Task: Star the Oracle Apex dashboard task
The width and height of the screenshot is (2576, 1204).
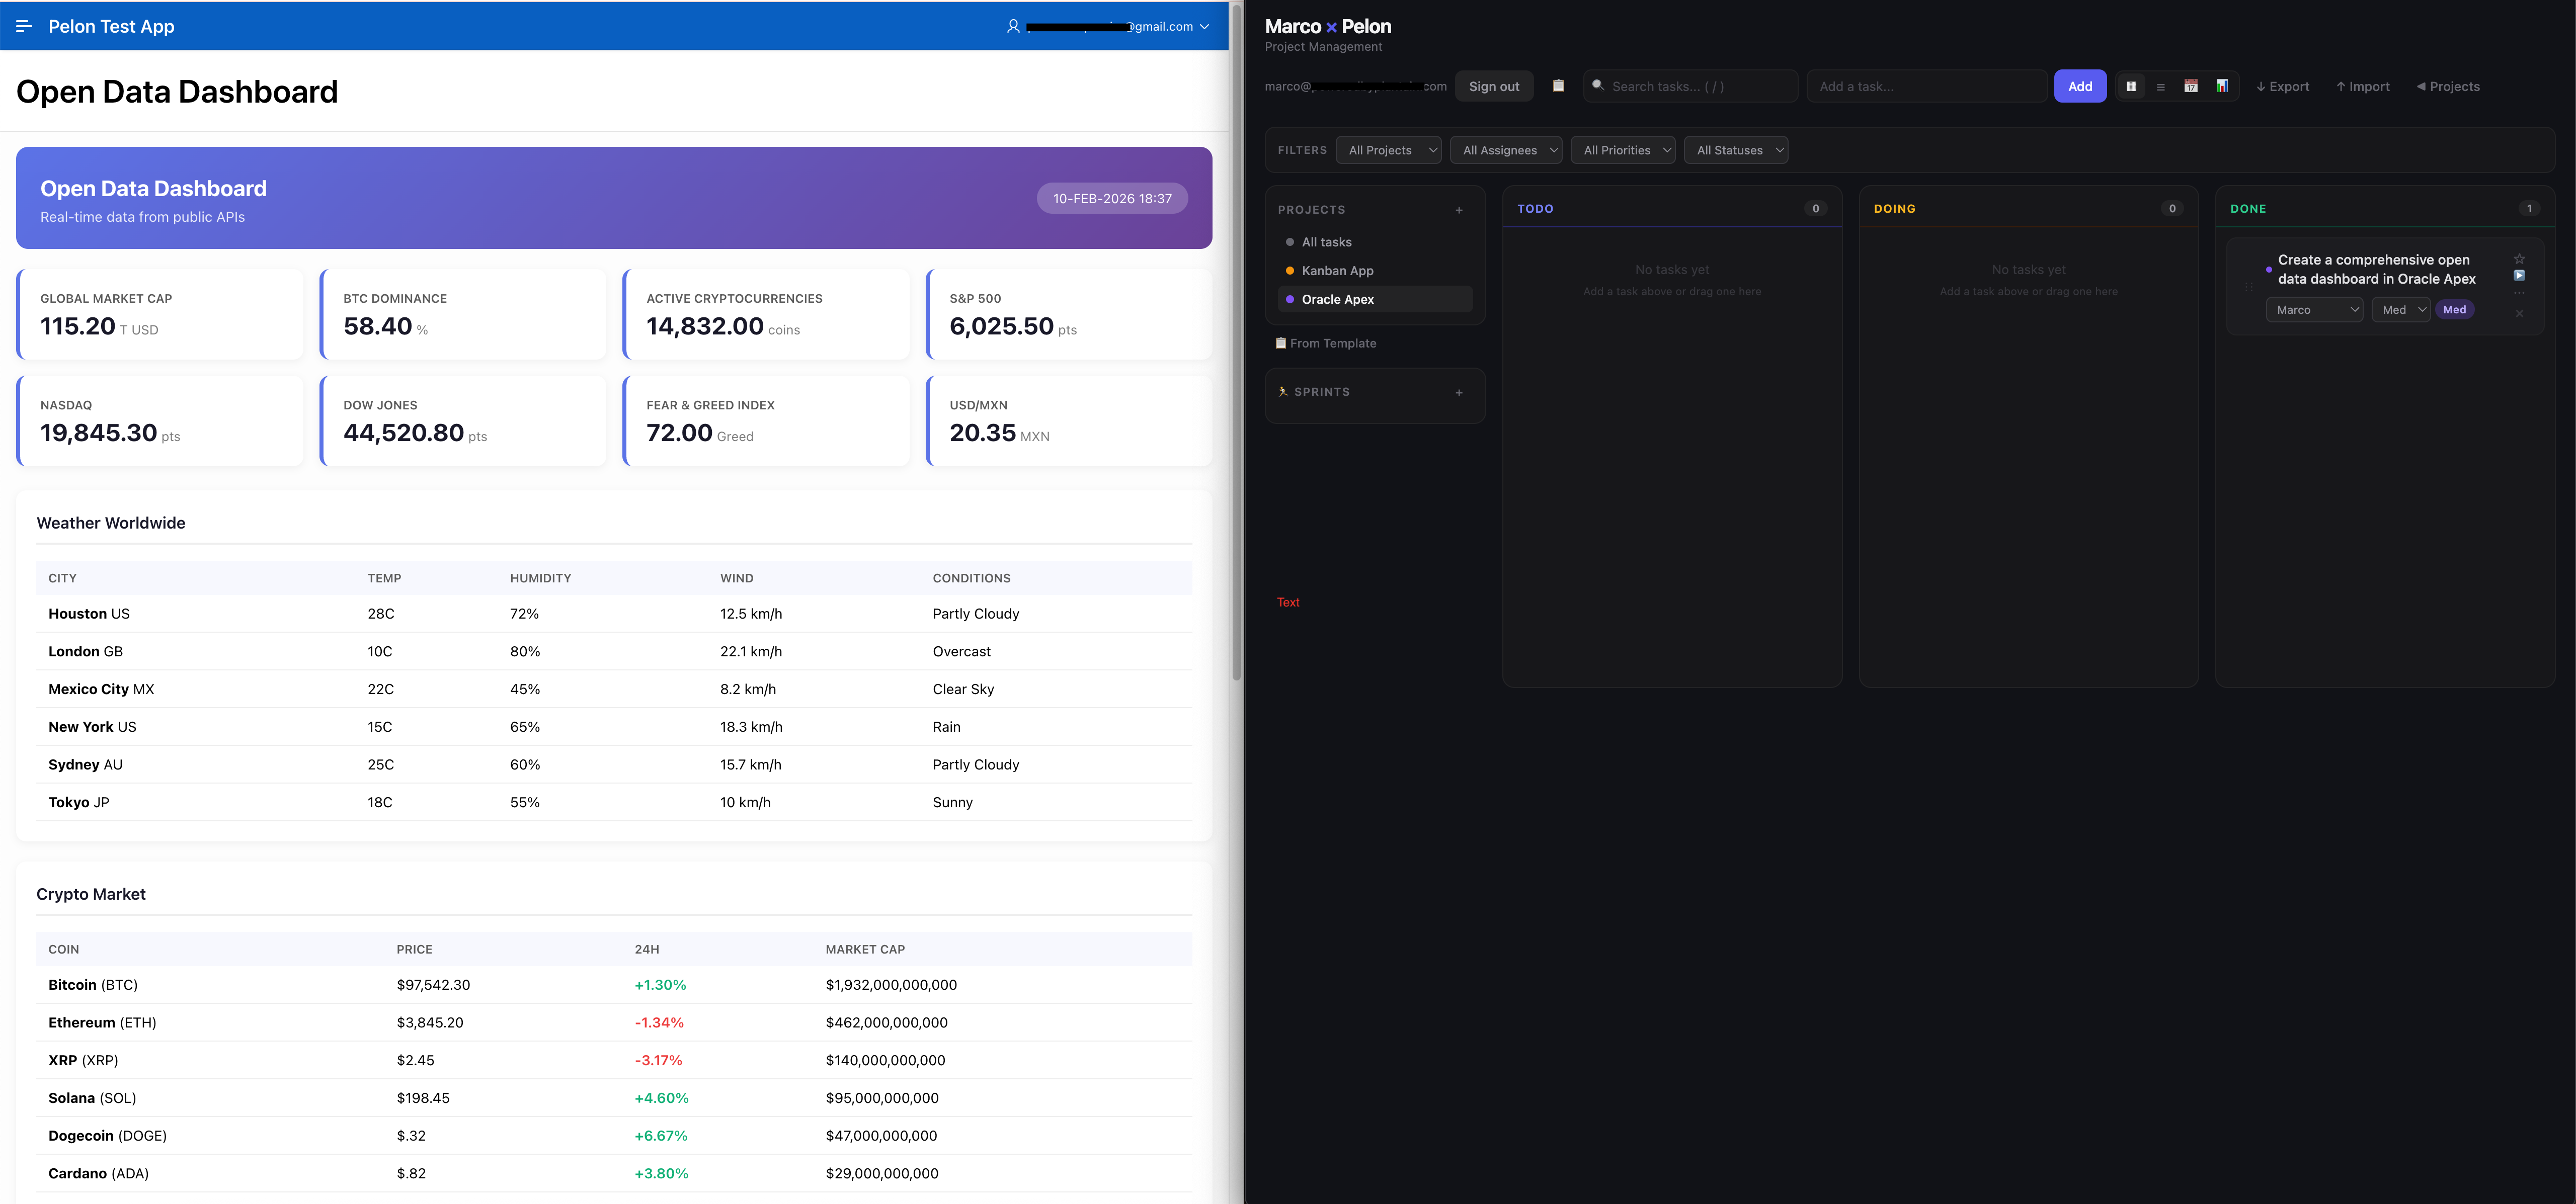Action: coord(2519,259)
